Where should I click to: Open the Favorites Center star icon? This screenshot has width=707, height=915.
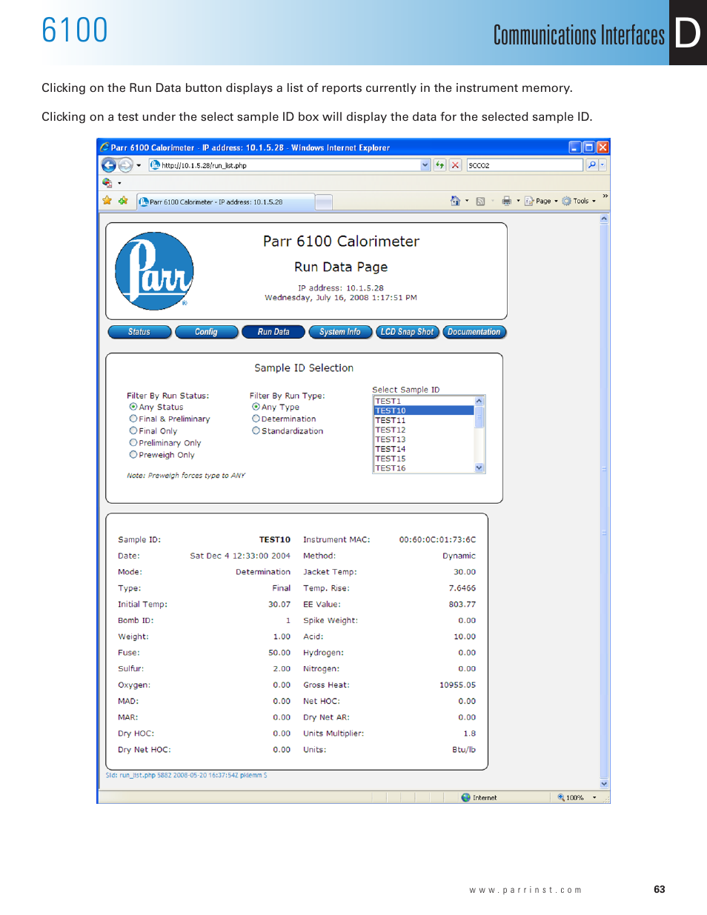107,201
